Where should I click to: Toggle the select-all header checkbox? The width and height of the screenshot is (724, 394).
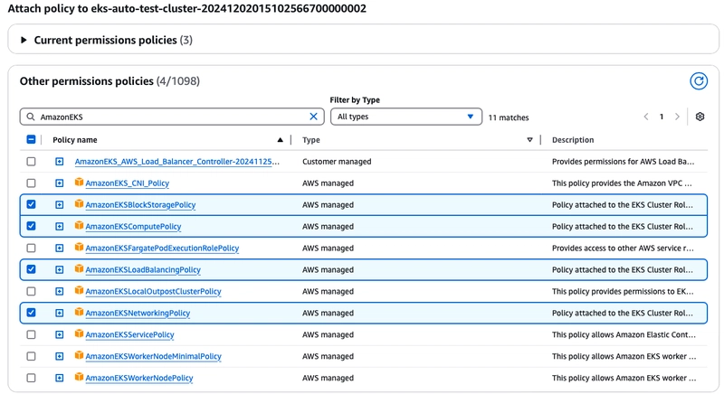pyautogui.click(x=32, y=140)
